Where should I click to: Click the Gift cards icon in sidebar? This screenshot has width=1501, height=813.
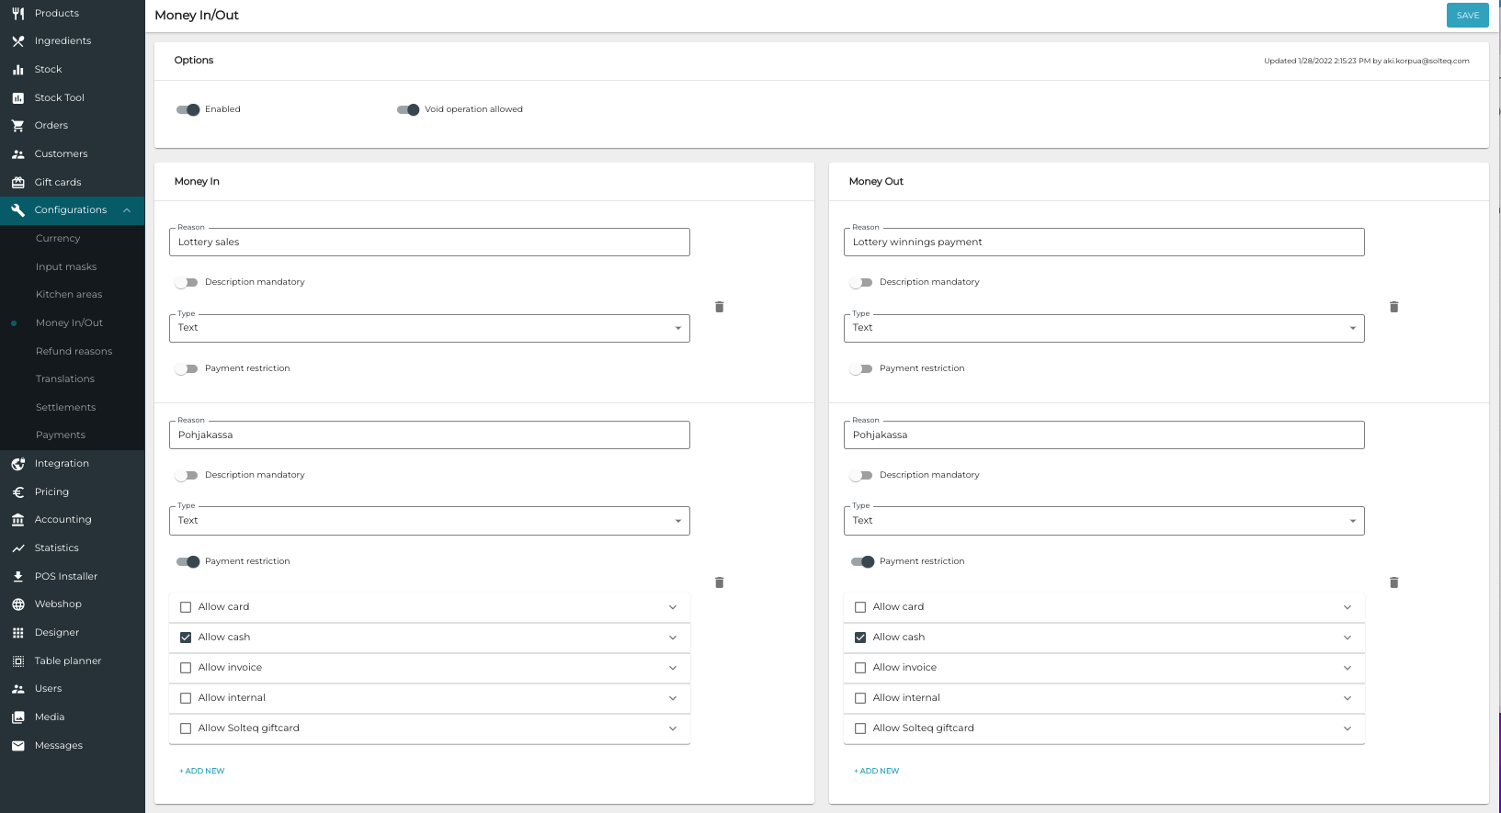17,182
